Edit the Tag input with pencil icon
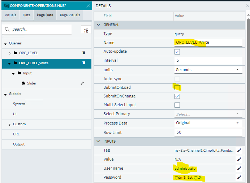Viewport: 250px width, 183px height. (x=239, y=150)
